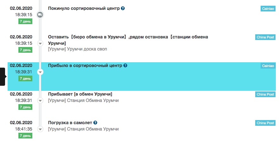Click the 7 день badge under 18:41:35
Image resolution: width=279 pixels, height=141 pixels.
click(x=25, y=136)
